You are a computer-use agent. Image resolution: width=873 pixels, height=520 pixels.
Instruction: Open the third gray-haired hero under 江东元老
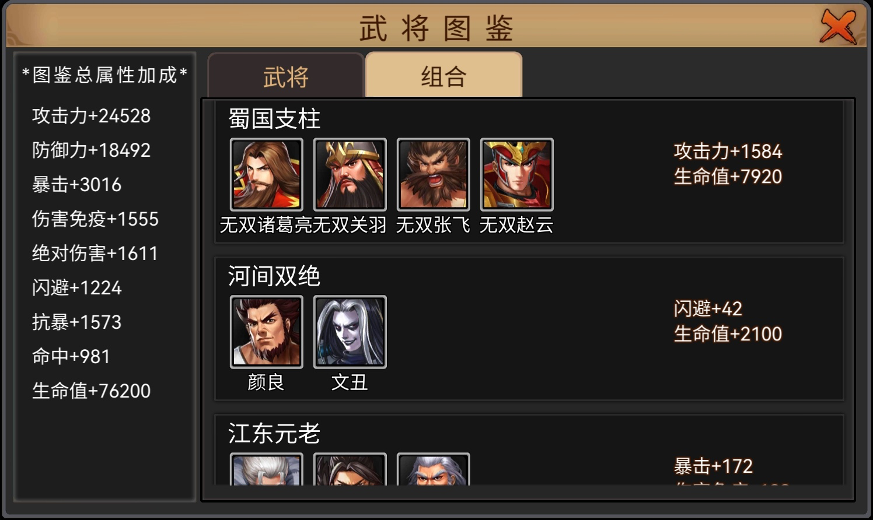point(434,469)
